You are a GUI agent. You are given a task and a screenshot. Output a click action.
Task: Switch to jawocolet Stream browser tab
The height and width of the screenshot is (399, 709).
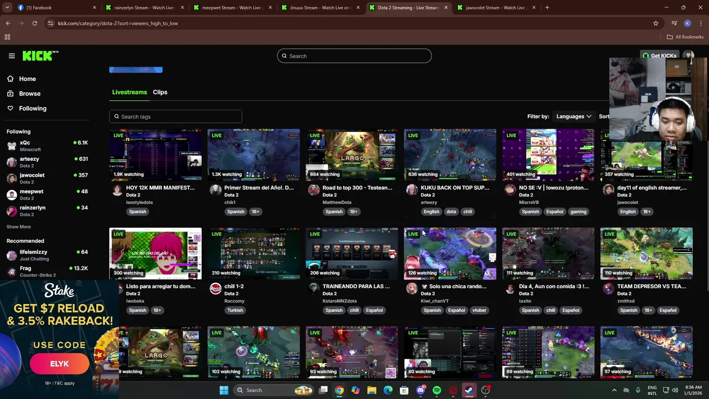tap(496, 8)
